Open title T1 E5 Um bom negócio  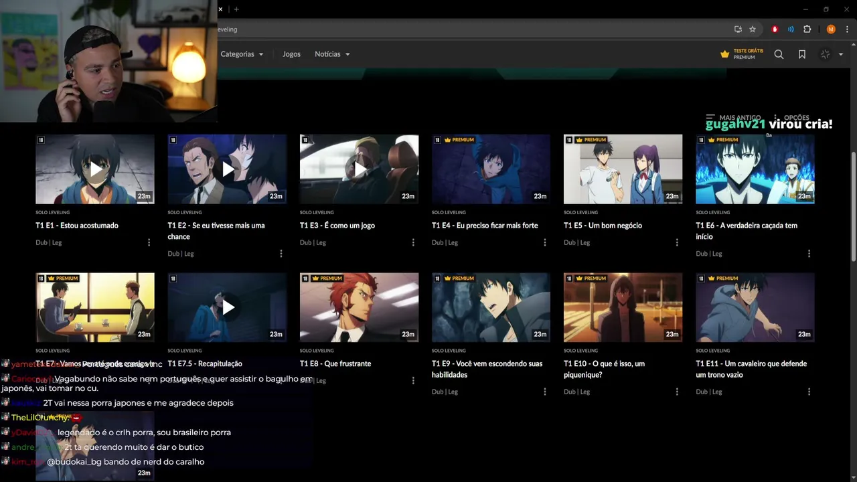click(x=603, y=226)
